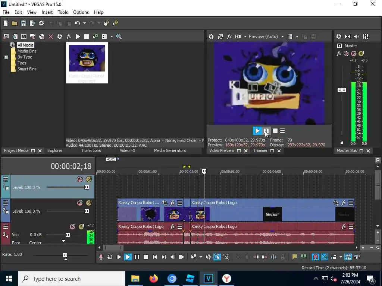Viewport: 382px width, 286px height.
Task: Stop playback in the Video Preview
Action: pos(275,131)
